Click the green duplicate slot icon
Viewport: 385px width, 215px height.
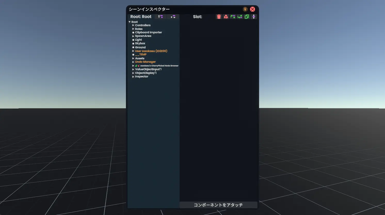(x=247, y=17)
